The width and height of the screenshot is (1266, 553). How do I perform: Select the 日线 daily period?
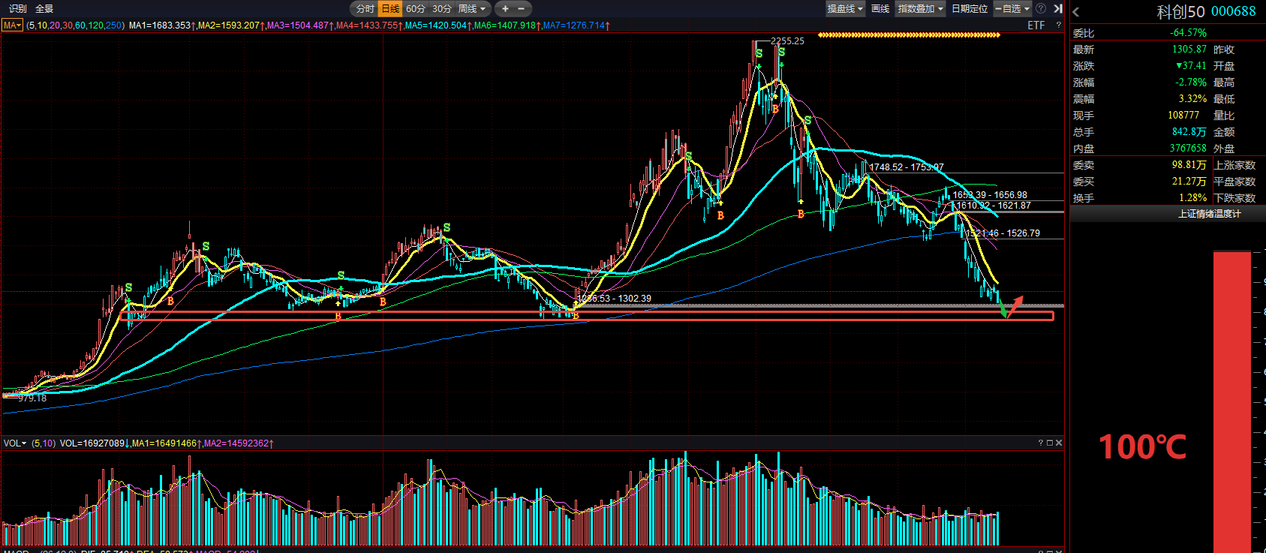click(x=390, y=9)
